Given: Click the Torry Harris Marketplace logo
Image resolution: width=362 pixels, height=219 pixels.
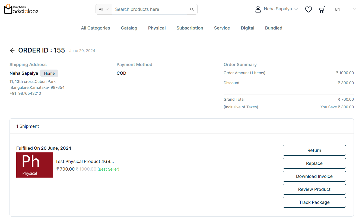Looking at the screenshot, I should [x=21, y=9].
